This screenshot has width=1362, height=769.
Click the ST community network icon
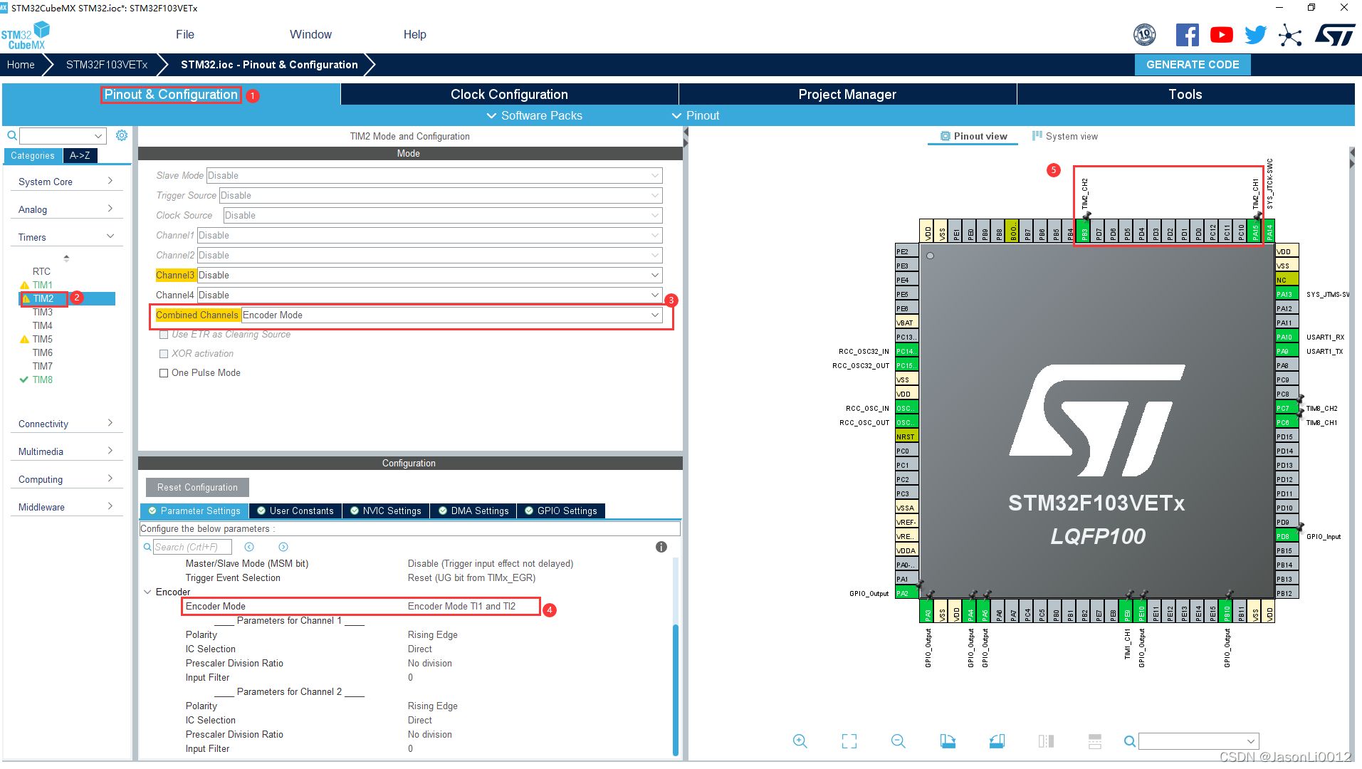(x=1289, y=35)
